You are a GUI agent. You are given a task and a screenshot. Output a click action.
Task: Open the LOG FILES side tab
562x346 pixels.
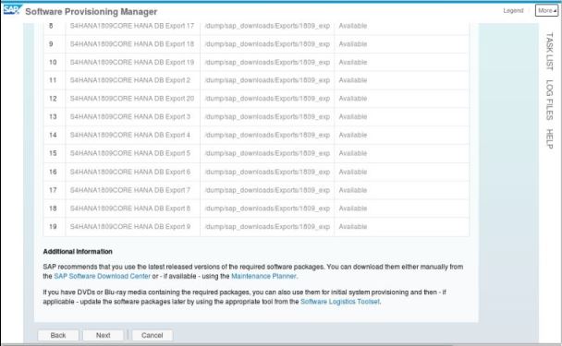tap(549, 100)
